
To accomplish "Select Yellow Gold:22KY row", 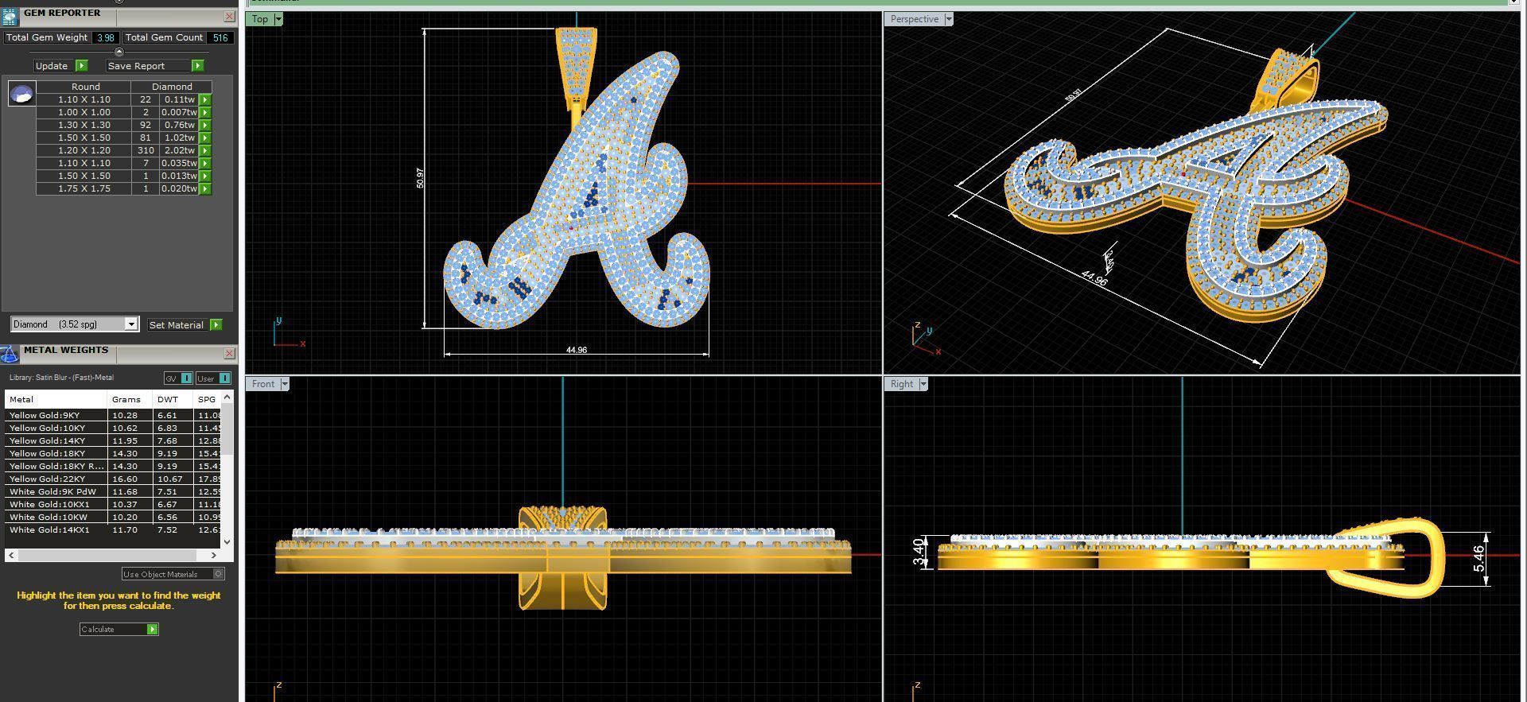I will [113, 479].
